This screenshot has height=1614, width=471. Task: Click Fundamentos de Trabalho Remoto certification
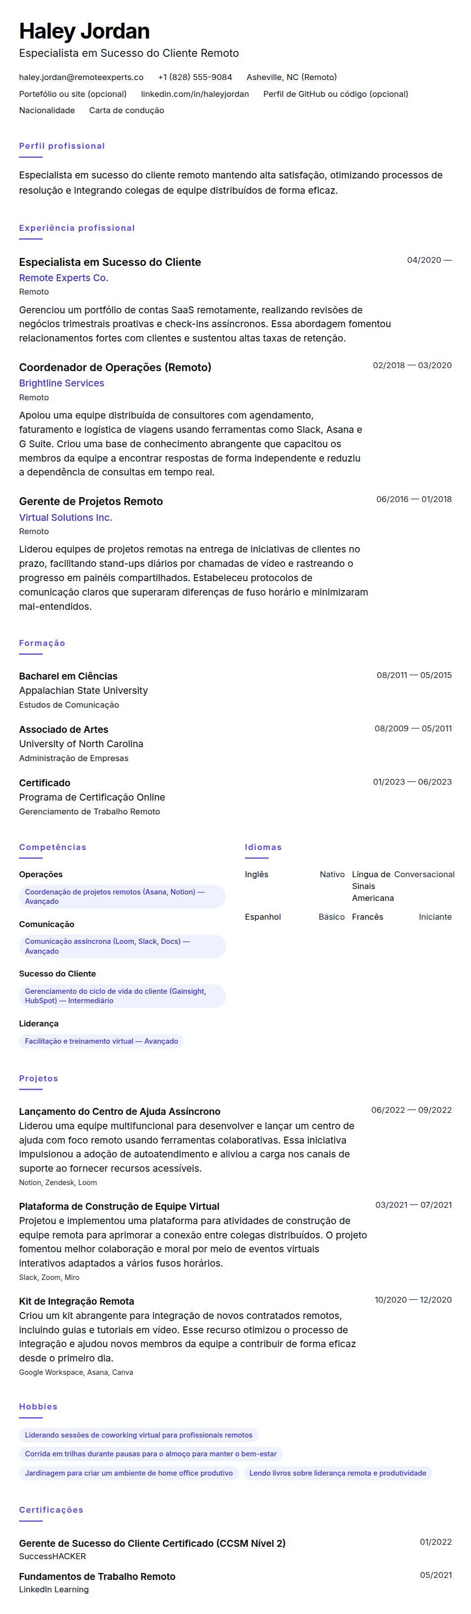[x=97, y=1576]
